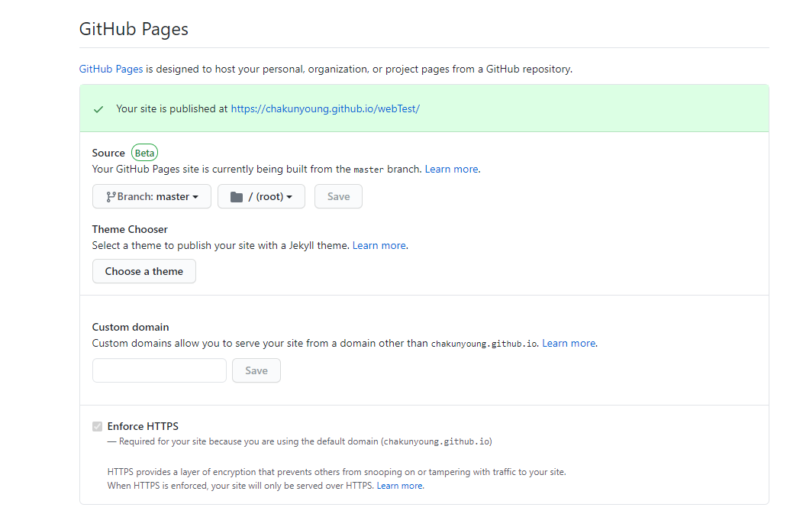
Task: Click the Beta badge next to Source
Action: click(144, 153)
